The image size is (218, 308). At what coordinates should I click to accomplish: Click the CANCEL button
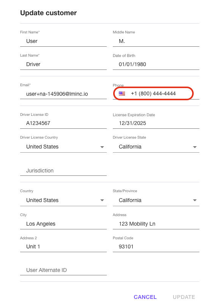pyautogui.click(x=145, y=297)
